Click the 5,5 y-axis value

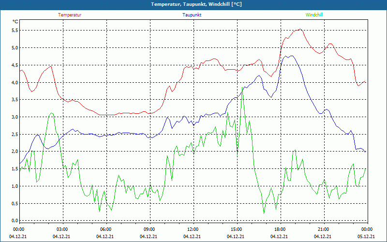coord(15,30)
